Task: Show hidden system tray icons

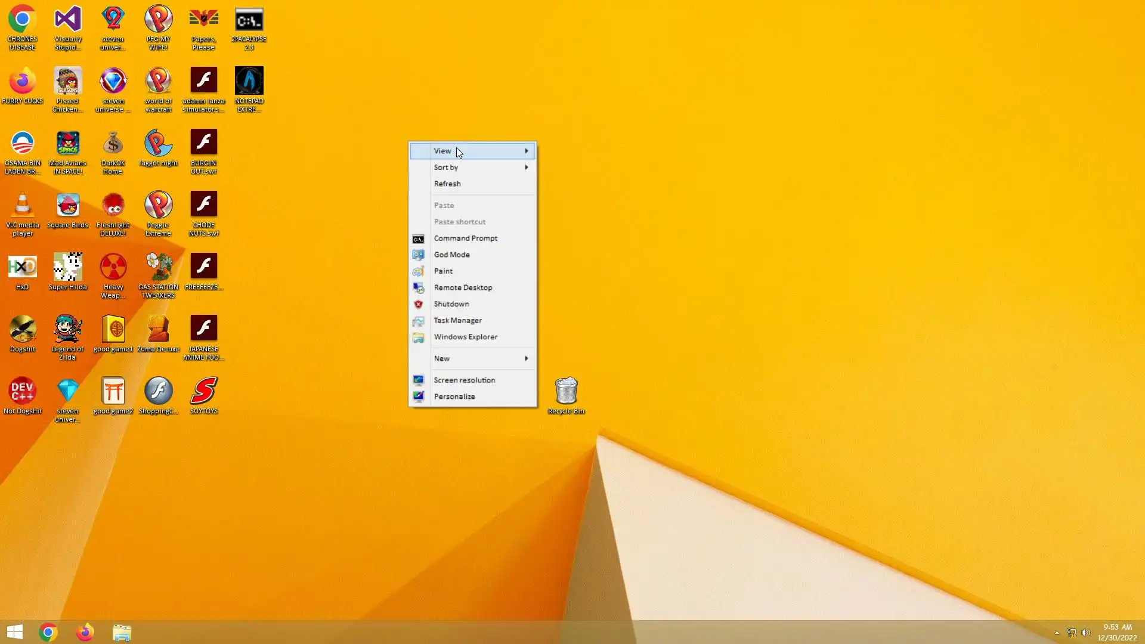Action: [1057, 633]
